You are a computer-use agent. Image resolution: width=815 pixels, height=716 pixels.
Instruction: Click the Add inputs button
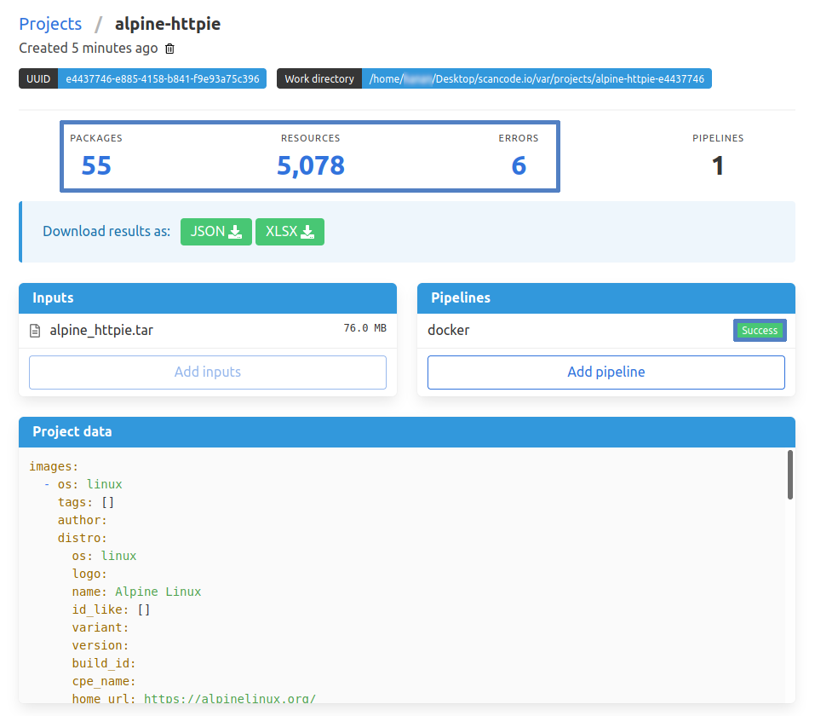click(208, 372)
